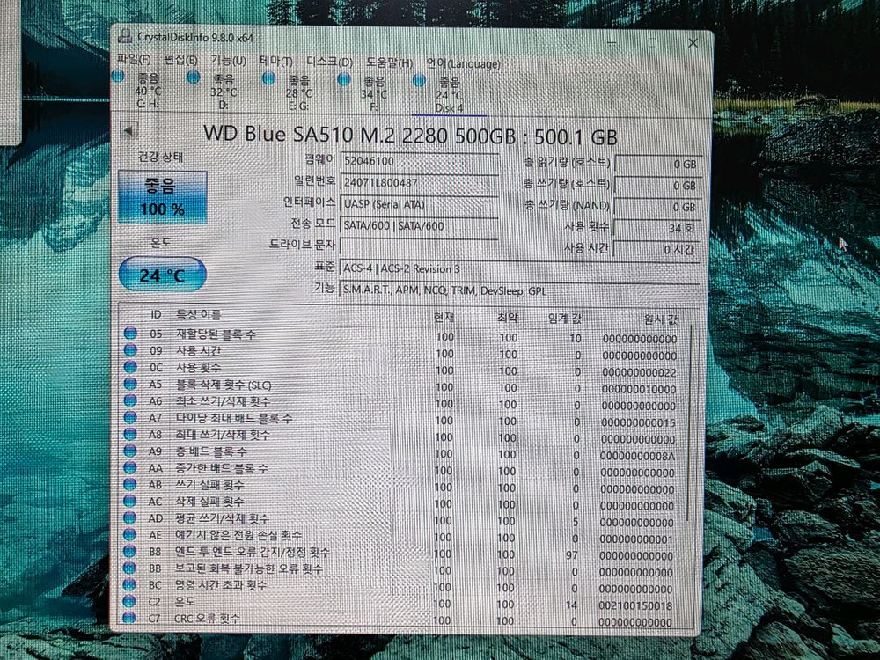Open the 디스크(D) menu
Image resolution: width=880 pixels, height=660 pixels.
(x=328, y=62)
